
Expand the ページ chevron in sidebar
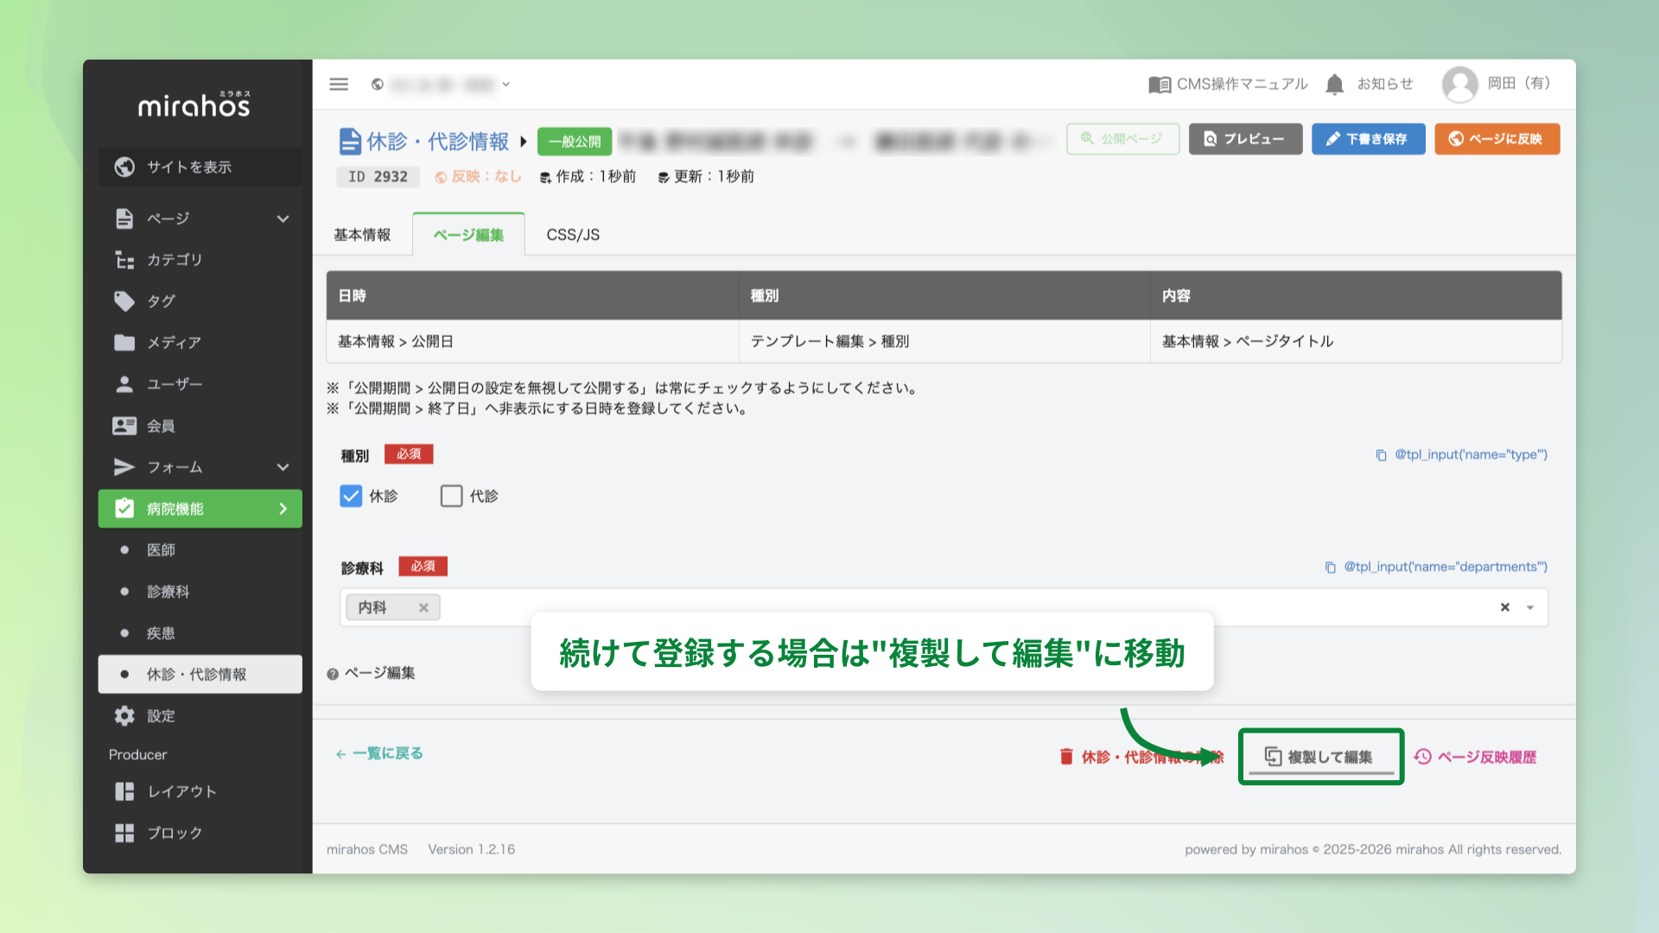283,219
